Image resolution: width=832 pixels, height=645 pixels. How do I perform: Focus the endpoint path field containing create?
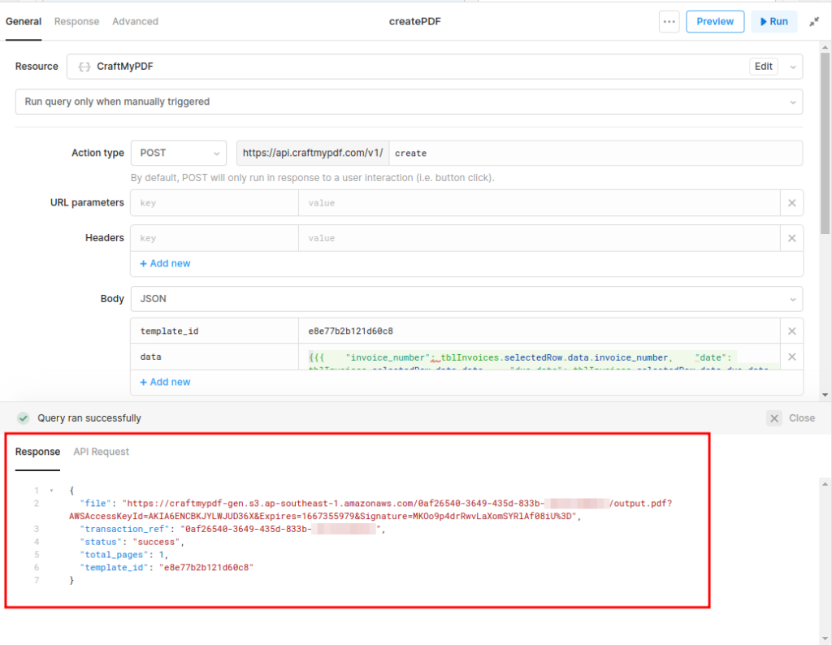(596, 154)
